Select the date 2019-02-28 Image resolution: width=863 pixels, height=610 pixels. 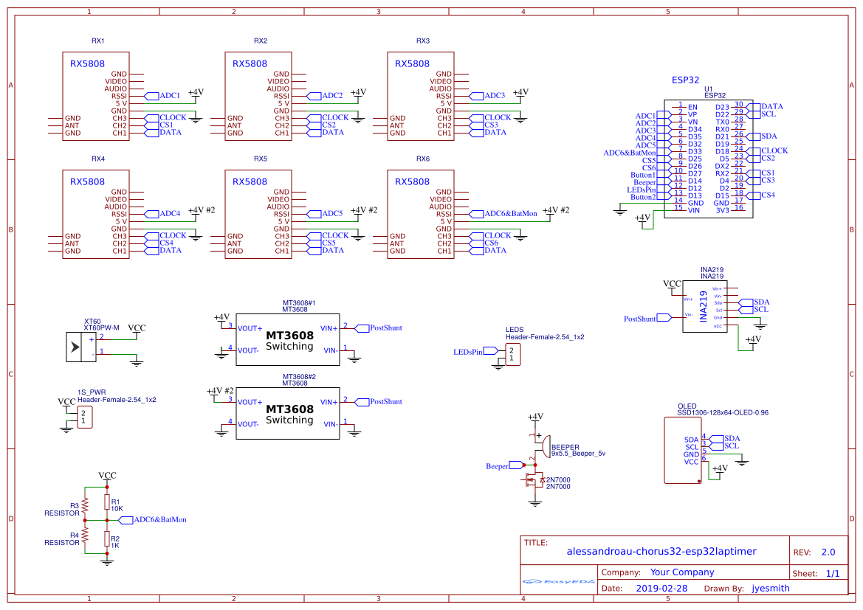coord(661,588)
